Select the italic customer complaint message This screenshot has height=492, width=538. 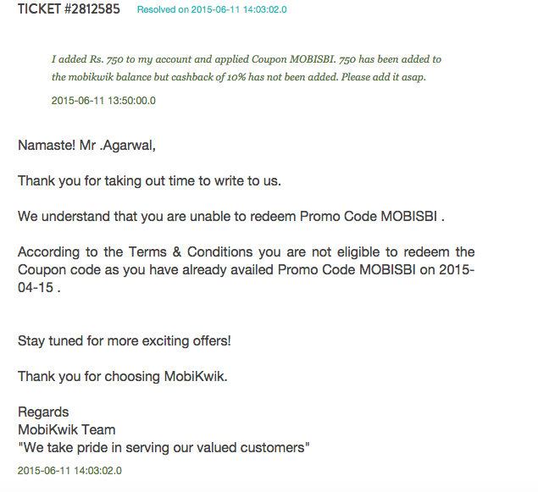coord(246,69)
